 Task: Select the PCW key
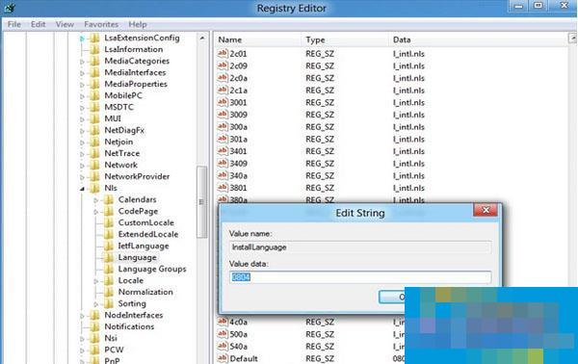(114, 350)
